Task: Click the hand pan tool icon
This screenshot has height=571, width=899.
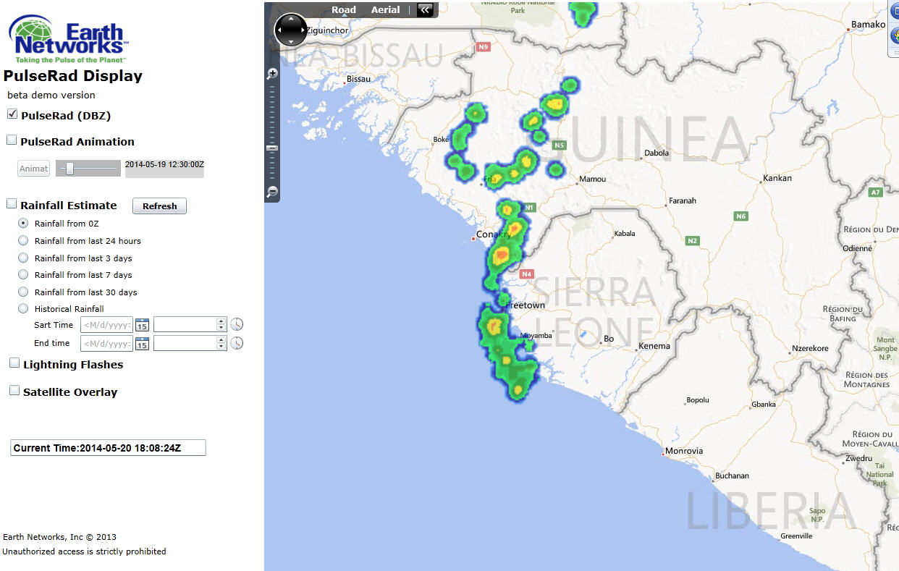Action: [x=895, y=34]
